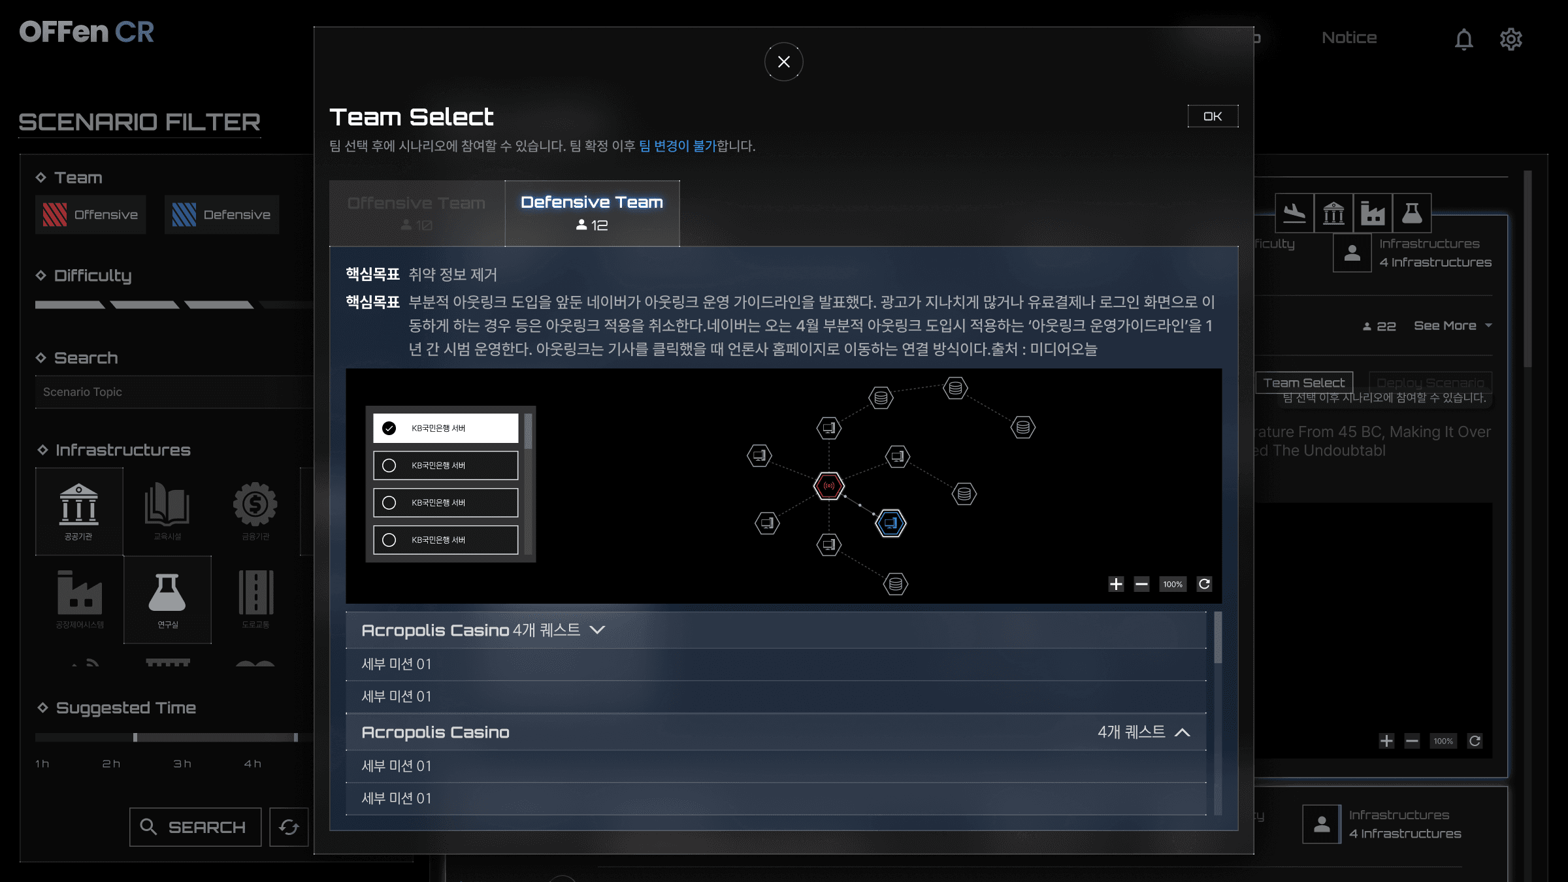Click the settings gear icon
Image resolution: width=1568 pixels, height=882 pixels.
pyautogui.click(x=1513, y=38)
